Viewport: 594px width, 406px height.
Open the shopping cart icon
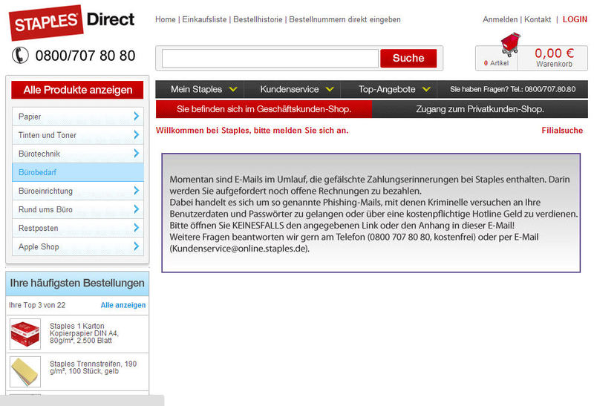pyautogui.click(x=510, y=45)
